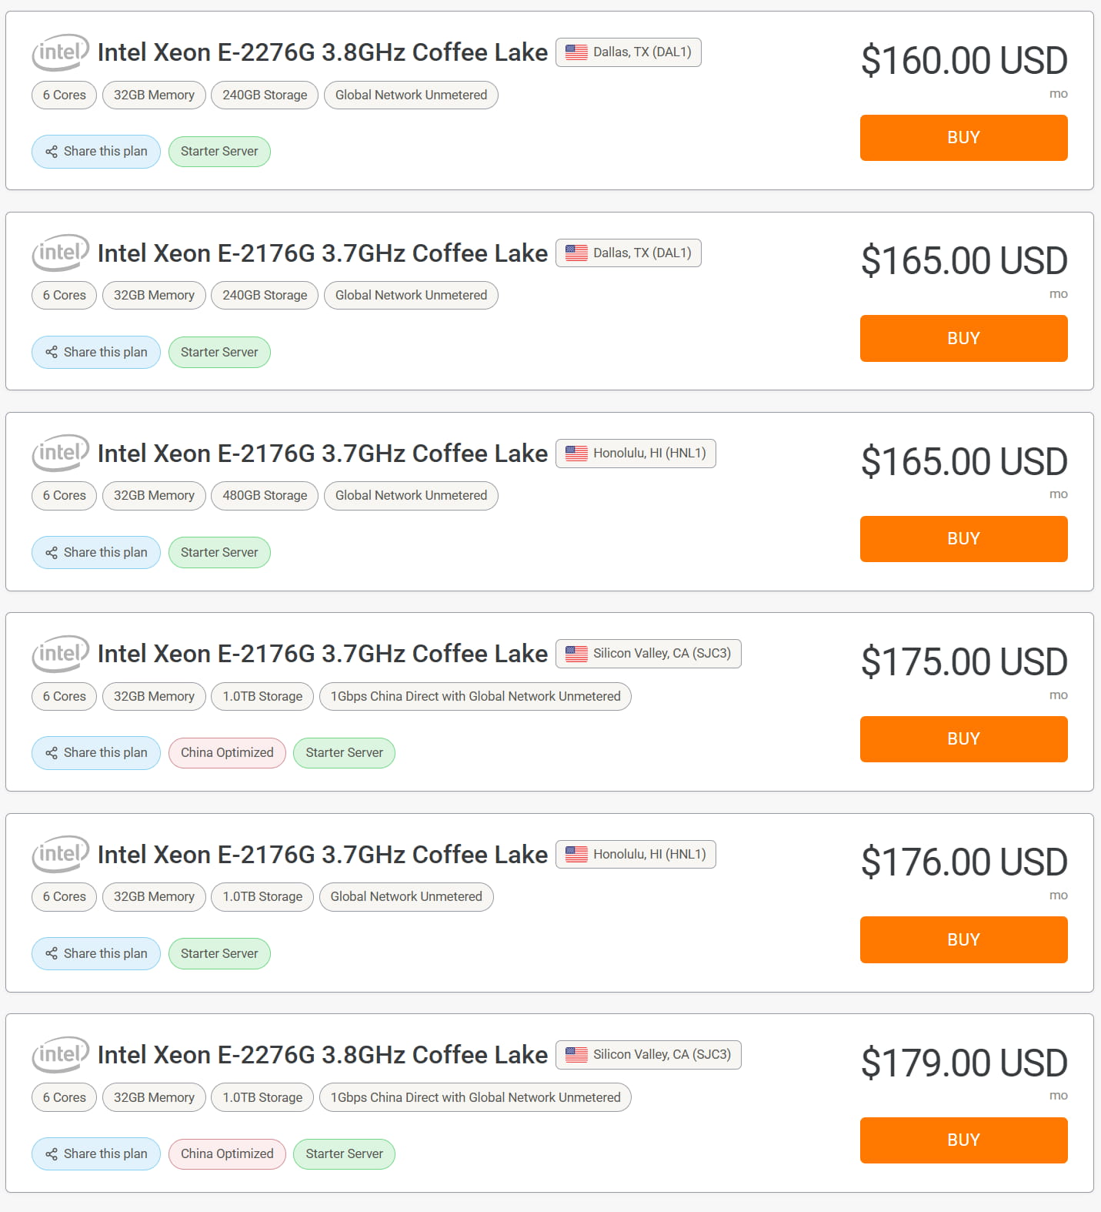
Task: Click the Intel logo on the $160.00 plan
Action: click(60, 52)
